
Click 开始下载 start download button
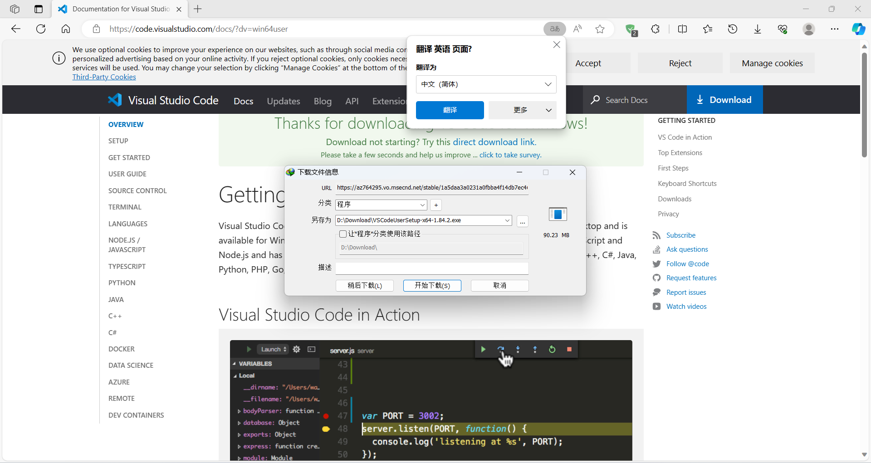(x=432, y=285)
